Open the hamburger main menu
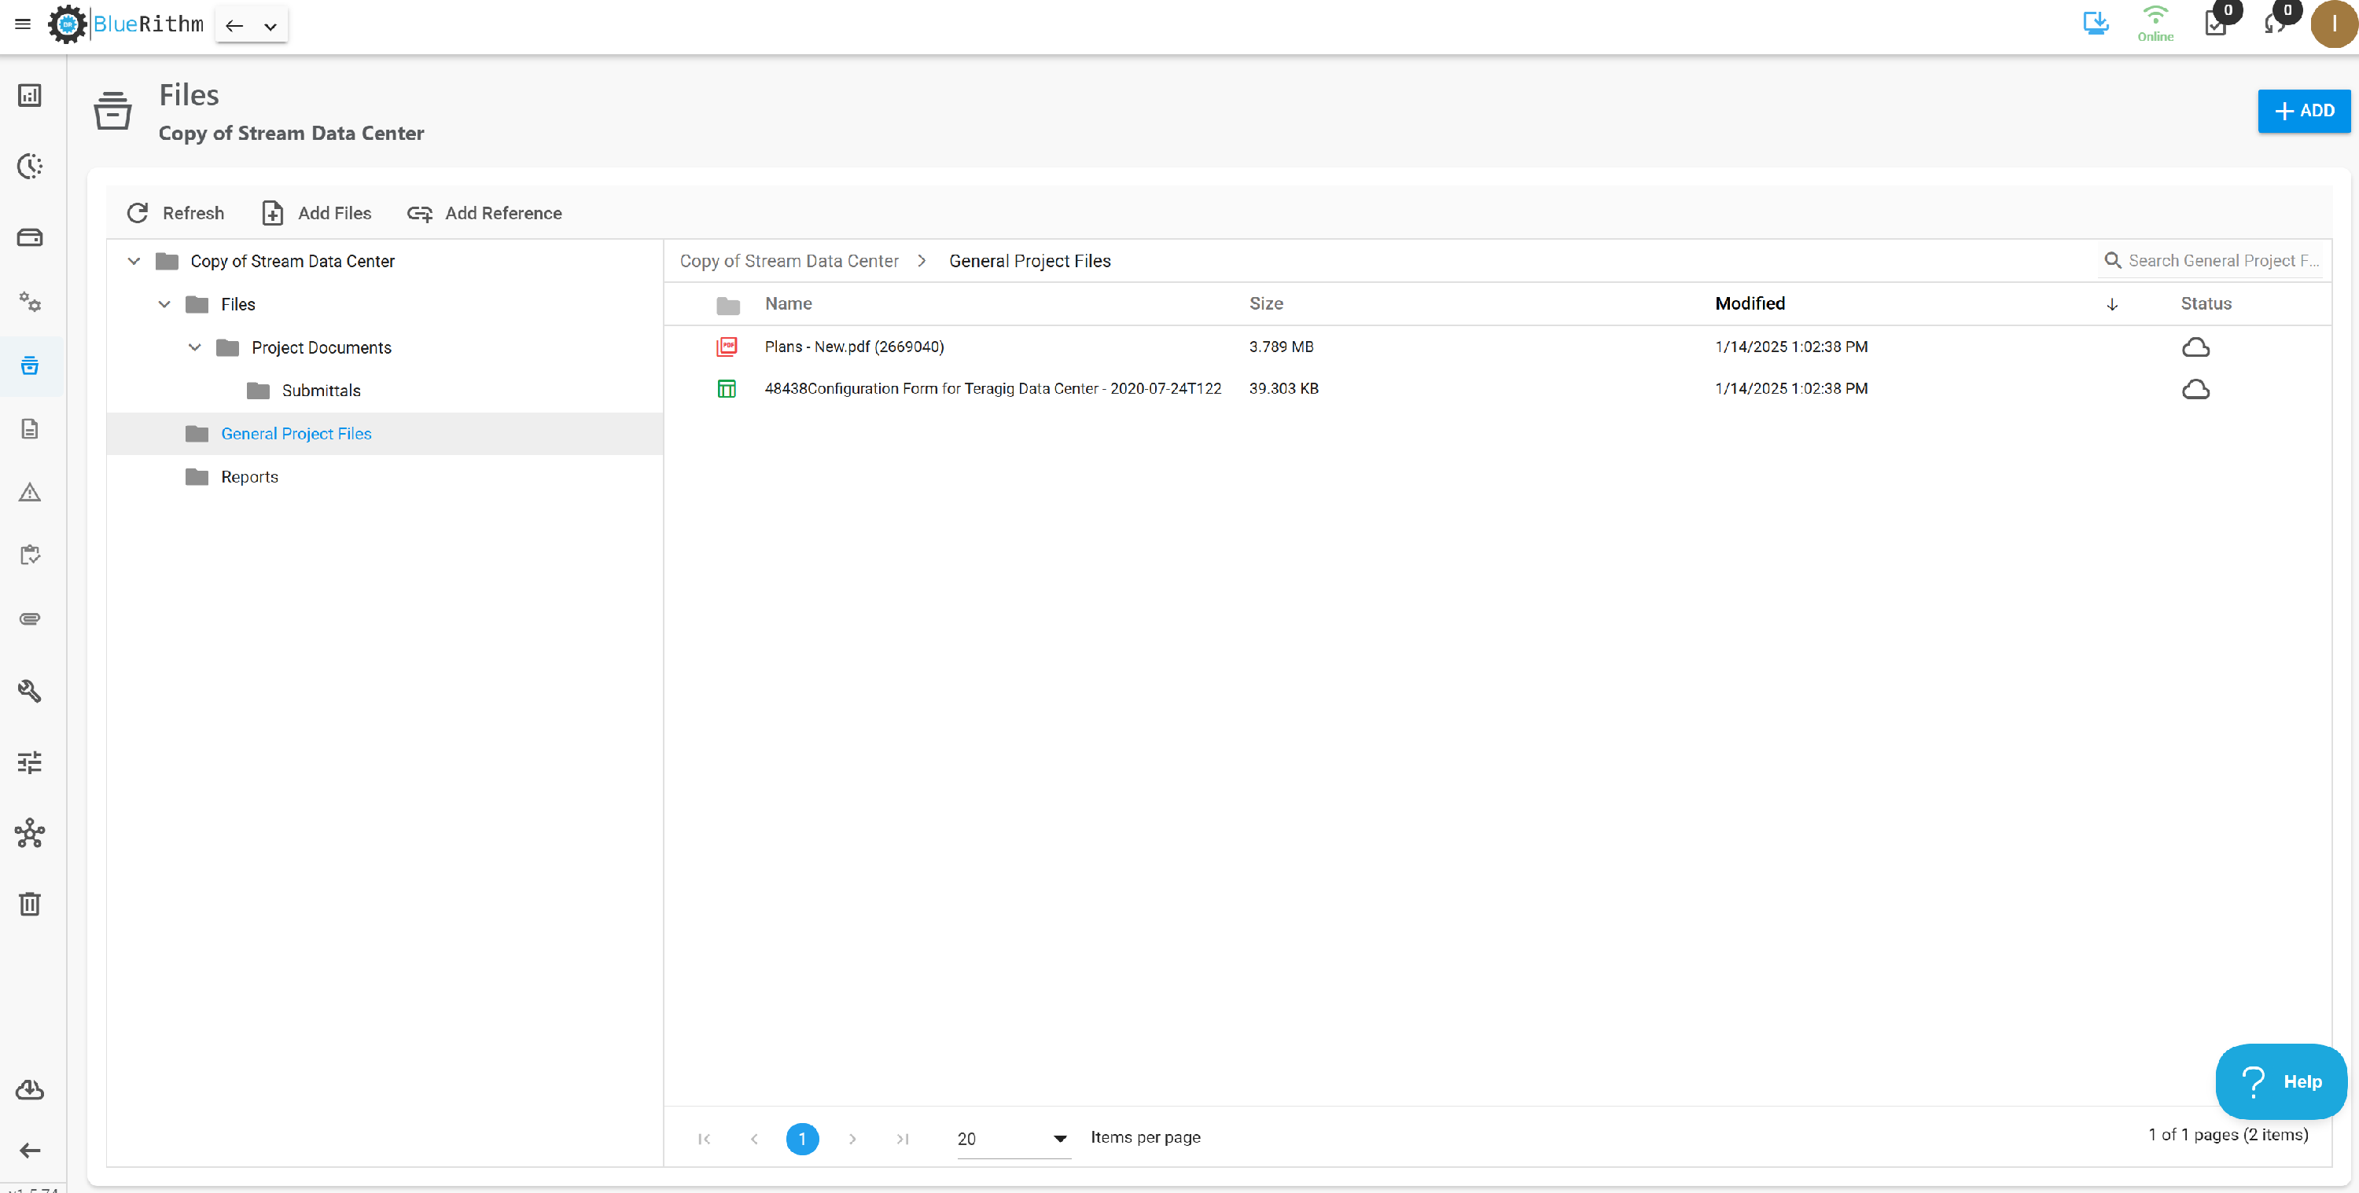This screenshot has width=2359, height=1193. (23, 24)
